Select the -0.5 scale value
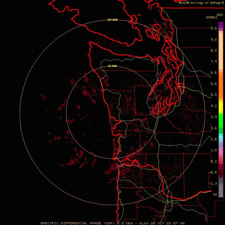The width and height of the screenshot is (225, 225). point(213,172)
